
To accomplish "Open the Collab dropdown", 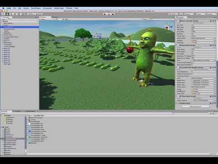I will (x=173, y=14).
